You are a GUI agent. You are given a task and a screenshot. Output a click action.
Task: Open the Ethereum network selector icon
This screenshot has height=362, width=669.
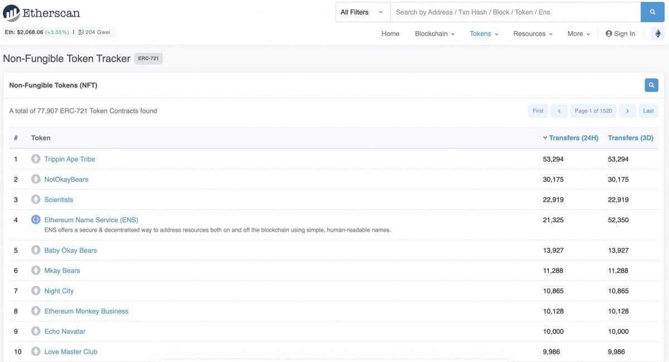tap(657, 33)
